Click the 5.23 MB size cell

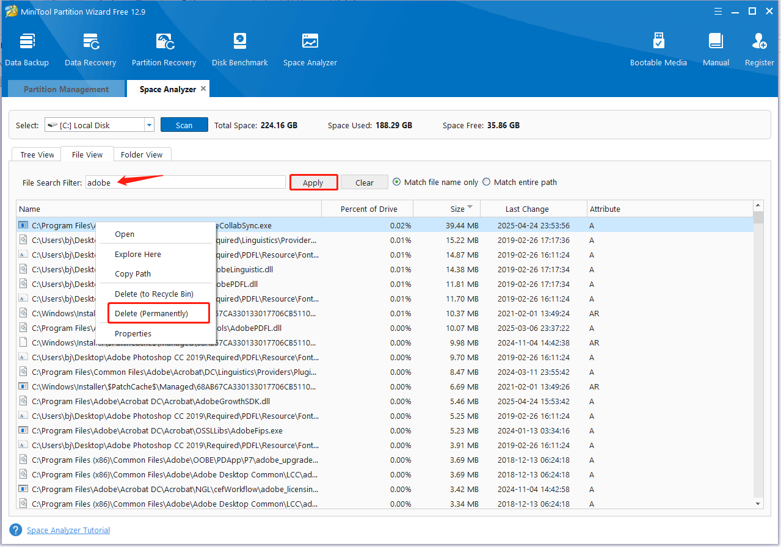click(x=463, y=430)
